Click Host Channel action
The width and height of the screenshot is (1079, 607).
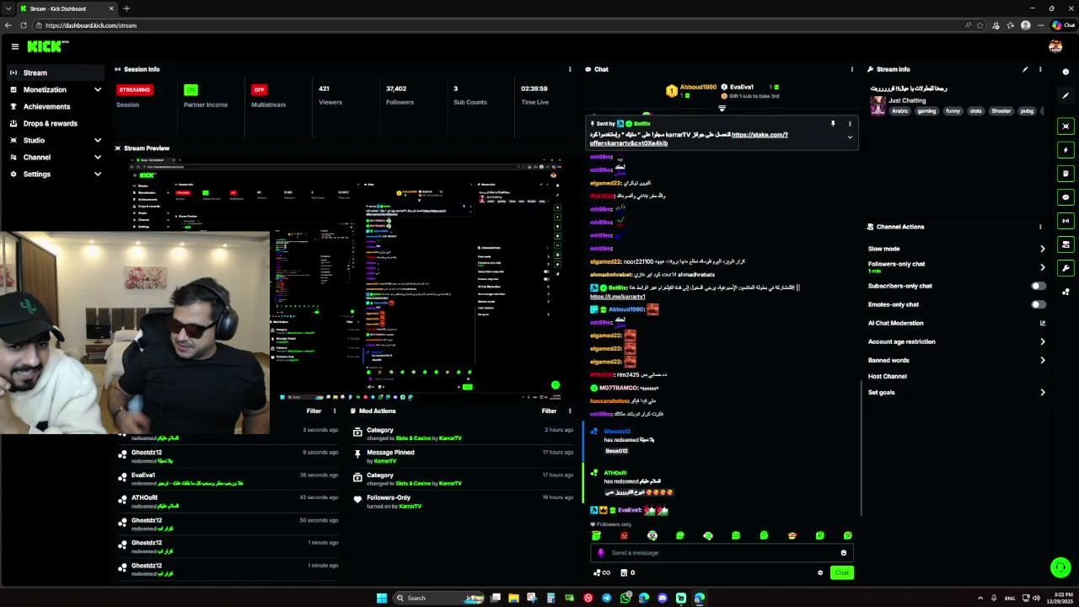pos(888,376)
